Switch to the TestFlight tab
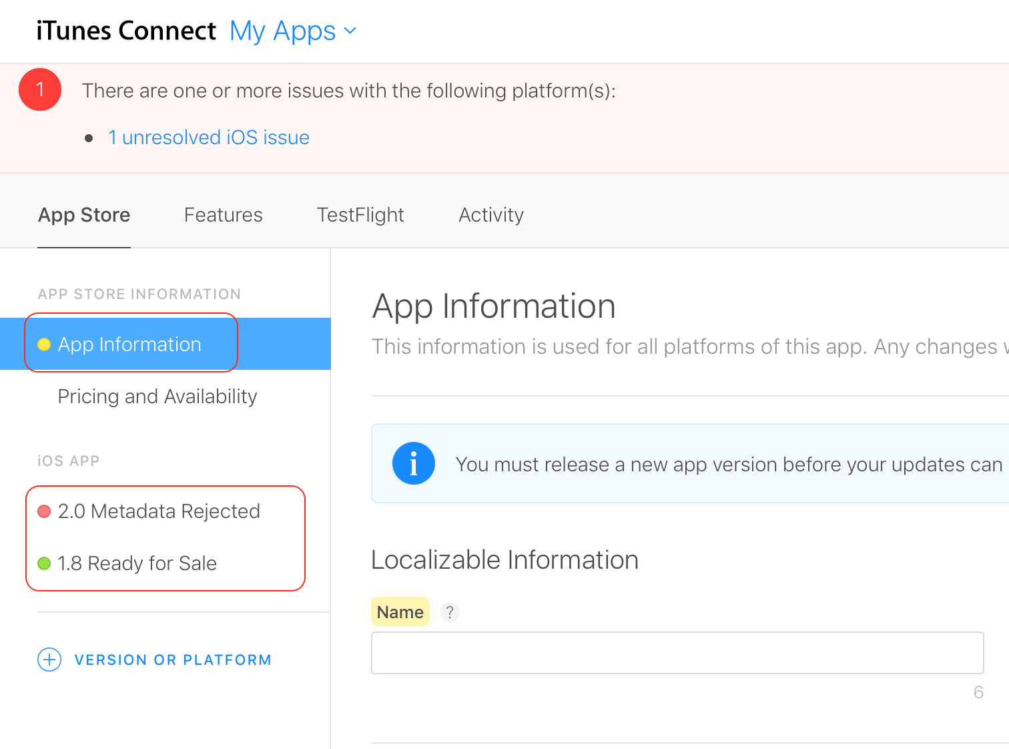The height and width of the screenshot is (749, 1009). coord(360,214)
